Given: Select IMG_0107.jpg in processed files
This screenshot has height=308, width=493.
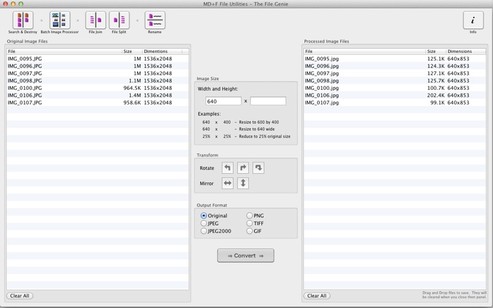Looking at the screenshot, I should (394, 102).
